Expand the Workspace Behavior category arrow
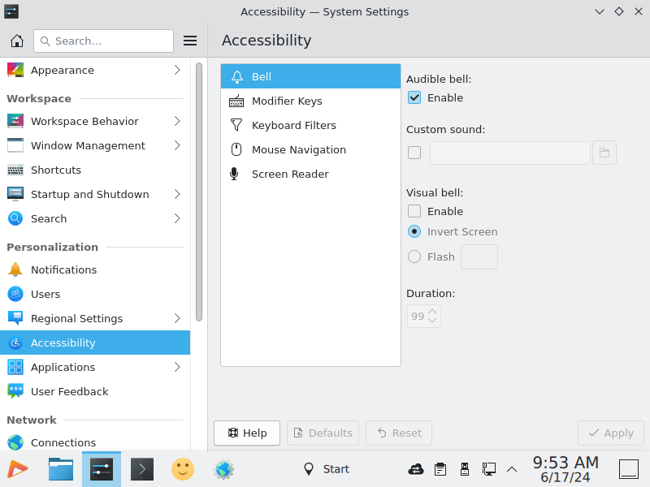 [177, 121]
